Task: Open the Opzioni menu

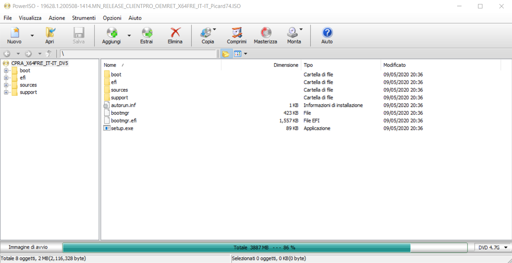Action: point(112,18)
